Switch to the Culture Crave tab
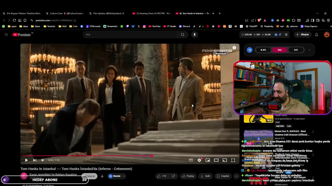 click(x=65, y=13)
